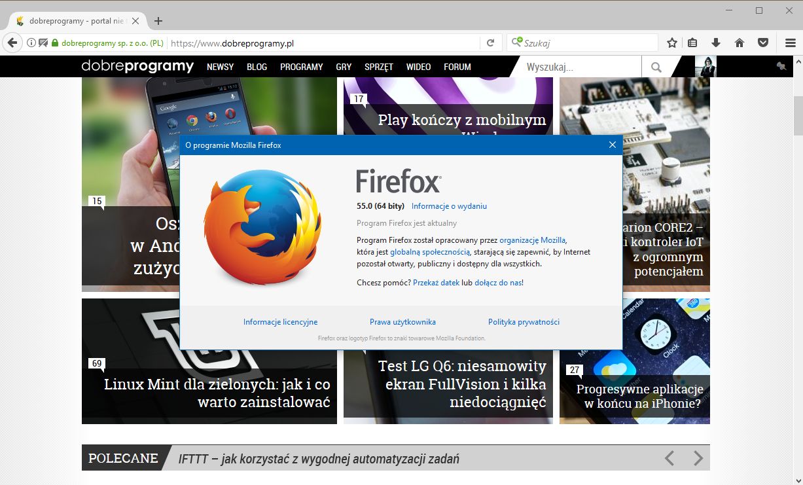This screenshot has height=485, width=803.
Task: Open the Firefox hamburger menu
Action: 790,43
